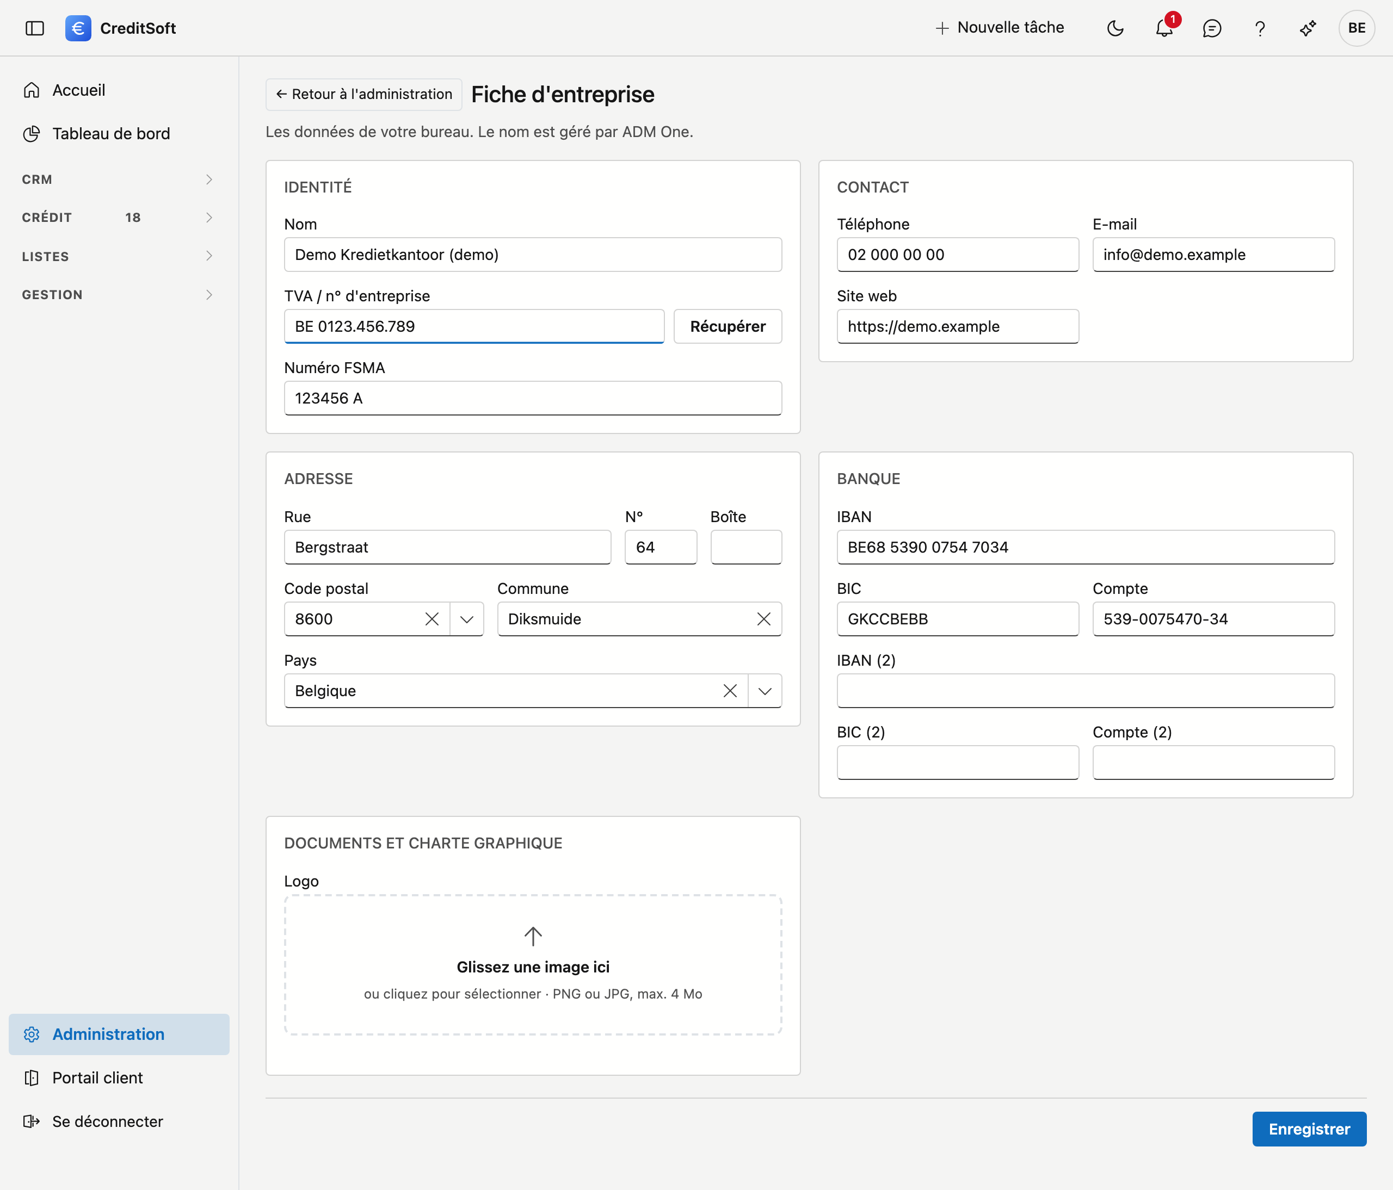
Task: Expand the CRM section
Action: coord(119,179)
